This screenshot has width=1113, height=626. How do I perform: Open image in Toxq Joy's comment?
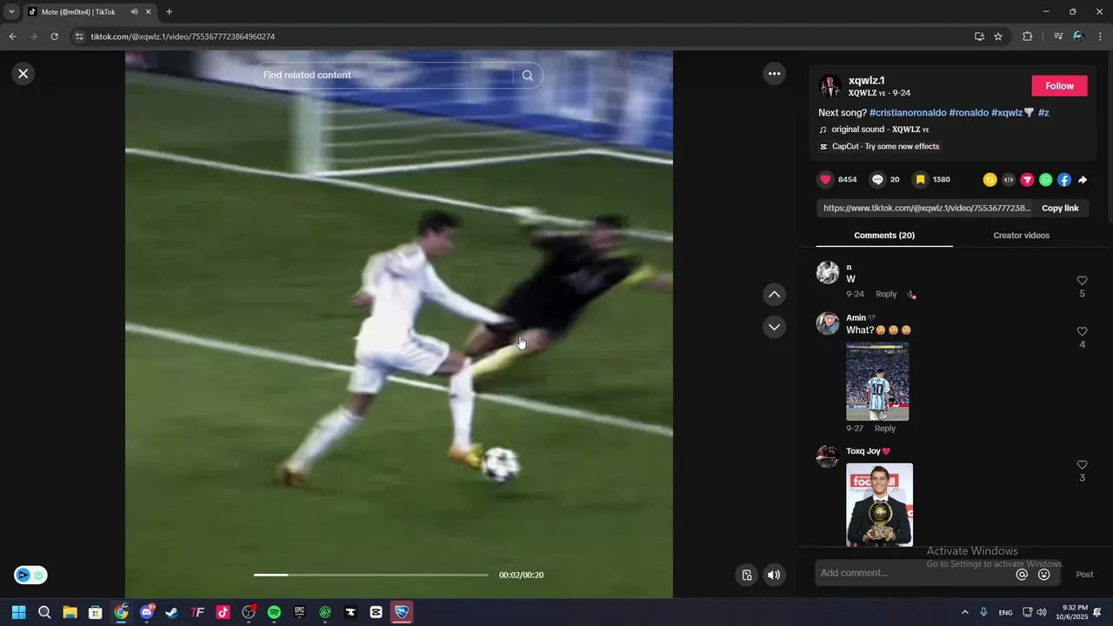coord(879,504)
